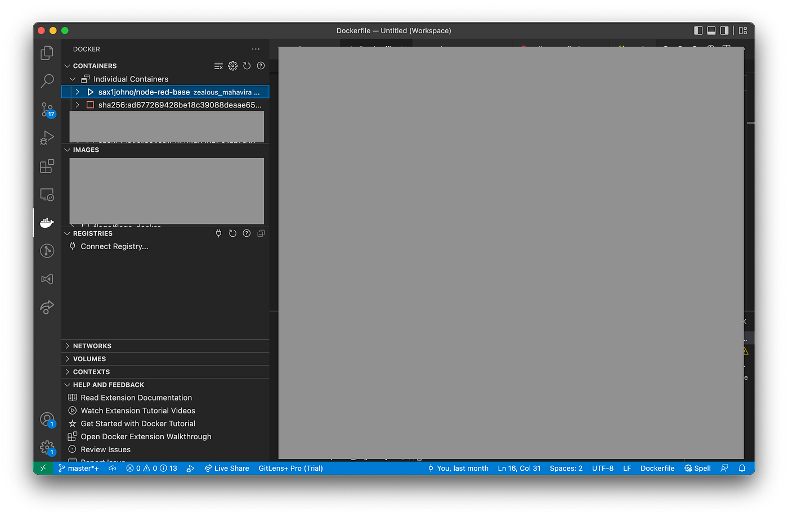Viewport: 788px width, 518px height.
Task: Open the Explorer view in activity bar
Action: click(47, 53)
